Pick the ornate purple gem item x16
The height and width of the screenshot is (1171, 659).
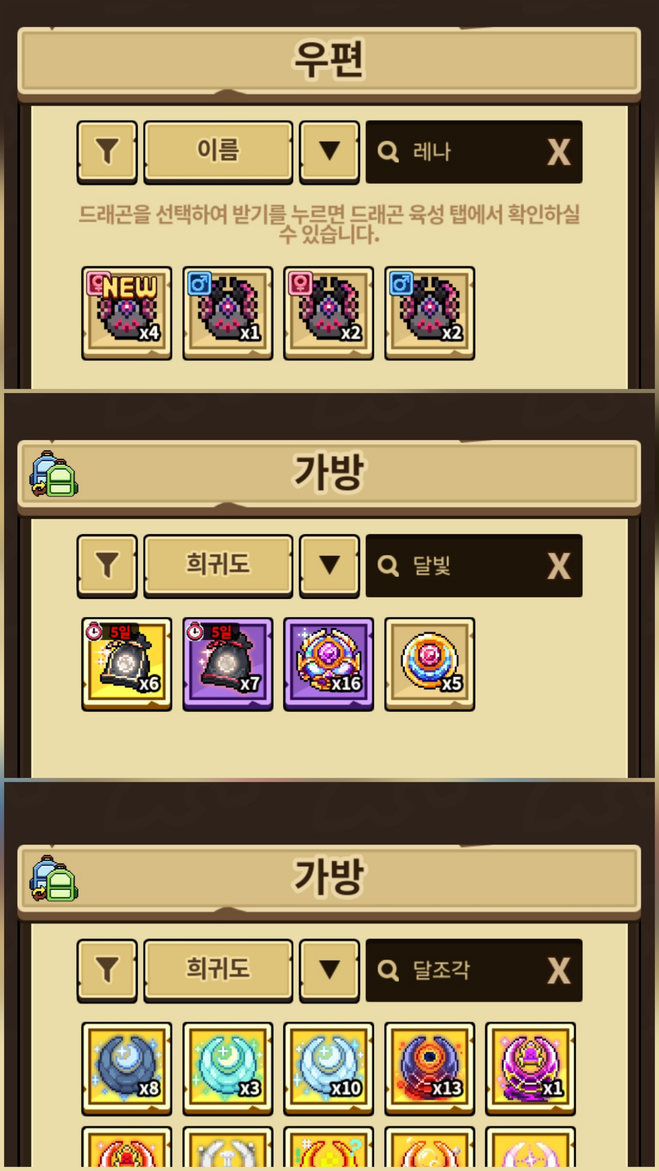329,664
